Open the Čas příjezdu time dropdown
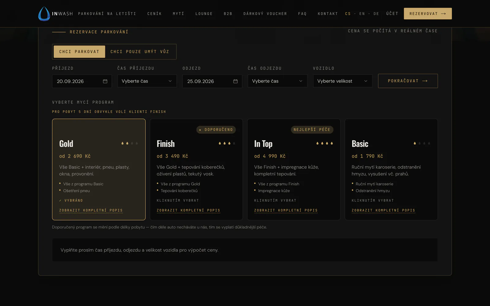The image size is (490, 306). (x=147, y=81)
